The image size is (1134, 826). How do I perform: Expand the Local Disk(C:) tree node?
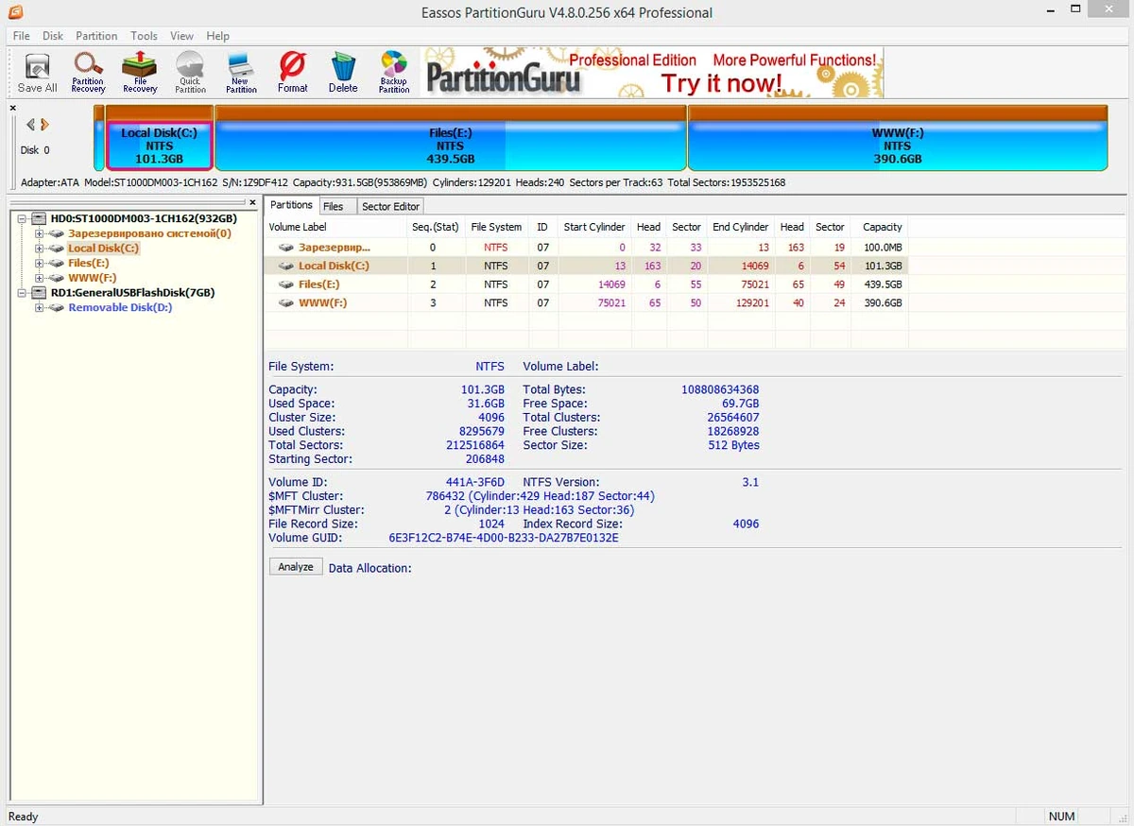[x=39, y=249]
